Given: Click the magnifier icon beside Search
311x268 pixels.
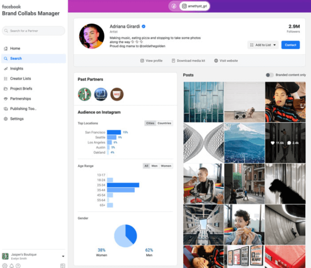Looking at the screenshot, I should click(6, 59).
